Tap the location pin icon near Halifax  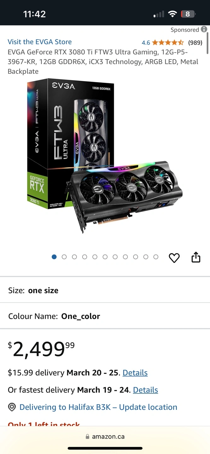[12, 407]
